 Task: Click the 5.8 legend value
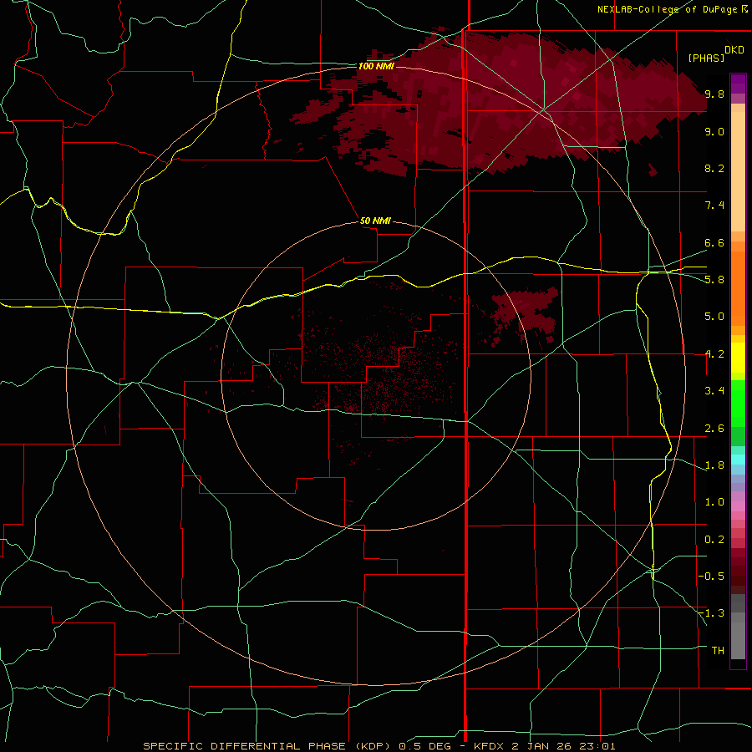tap(714, 280)
